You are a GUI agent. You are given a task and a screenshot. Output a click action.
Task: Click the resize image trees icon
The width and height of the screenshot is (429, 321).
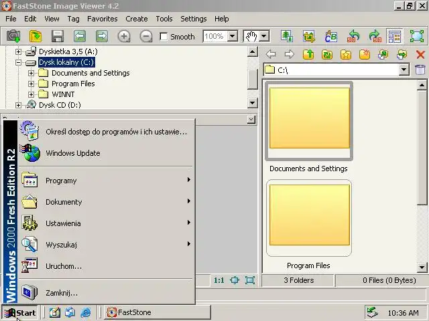[287, 36]
